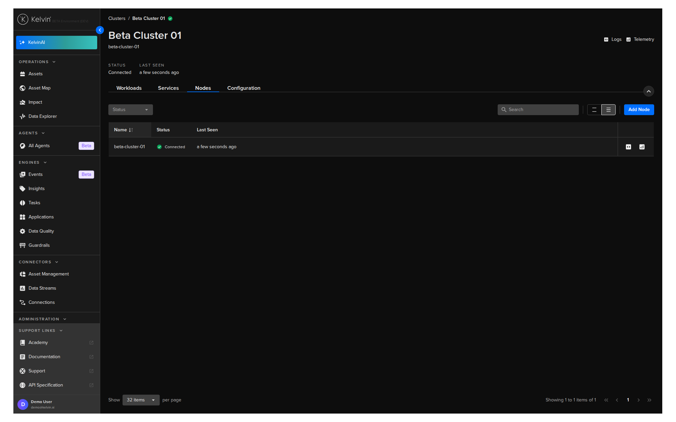Open the KelvinAI assistant button

coord(56,42)
